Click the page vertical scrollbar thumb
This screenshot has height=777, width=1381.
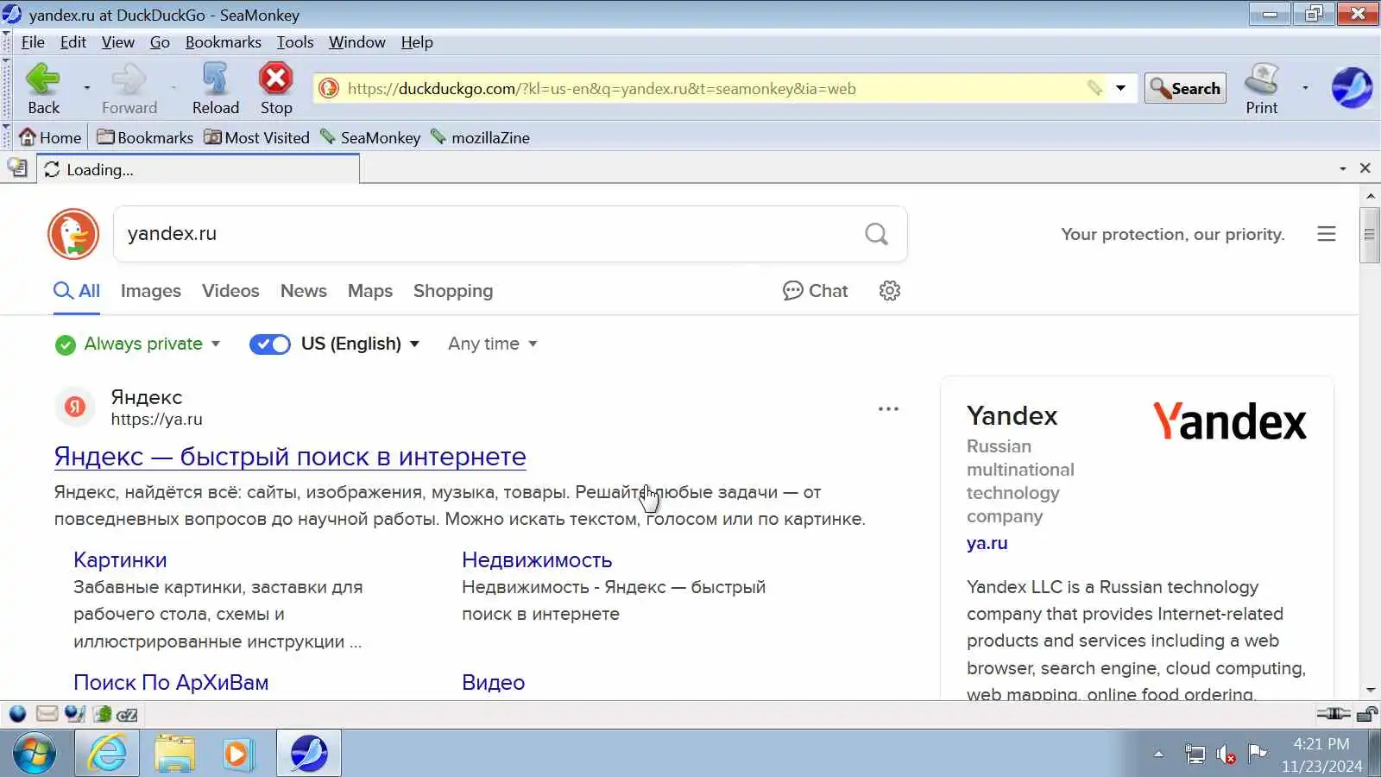click(x=1370, y=234)
